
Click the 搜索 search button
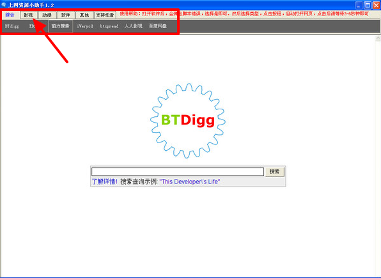[275, 171]
